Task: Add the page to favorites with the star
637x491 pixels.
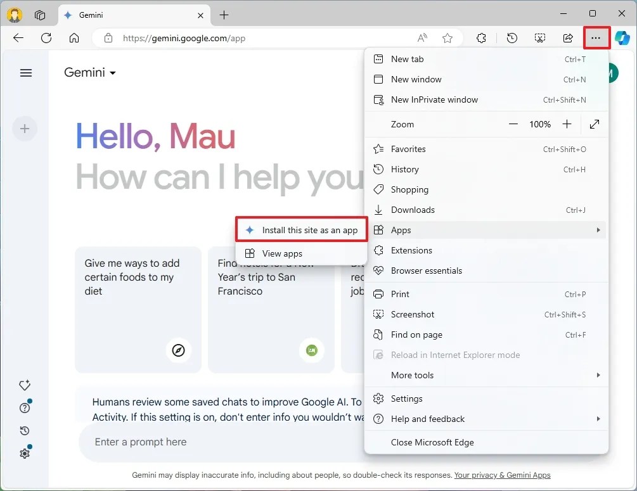Action: tap(448, 38)
